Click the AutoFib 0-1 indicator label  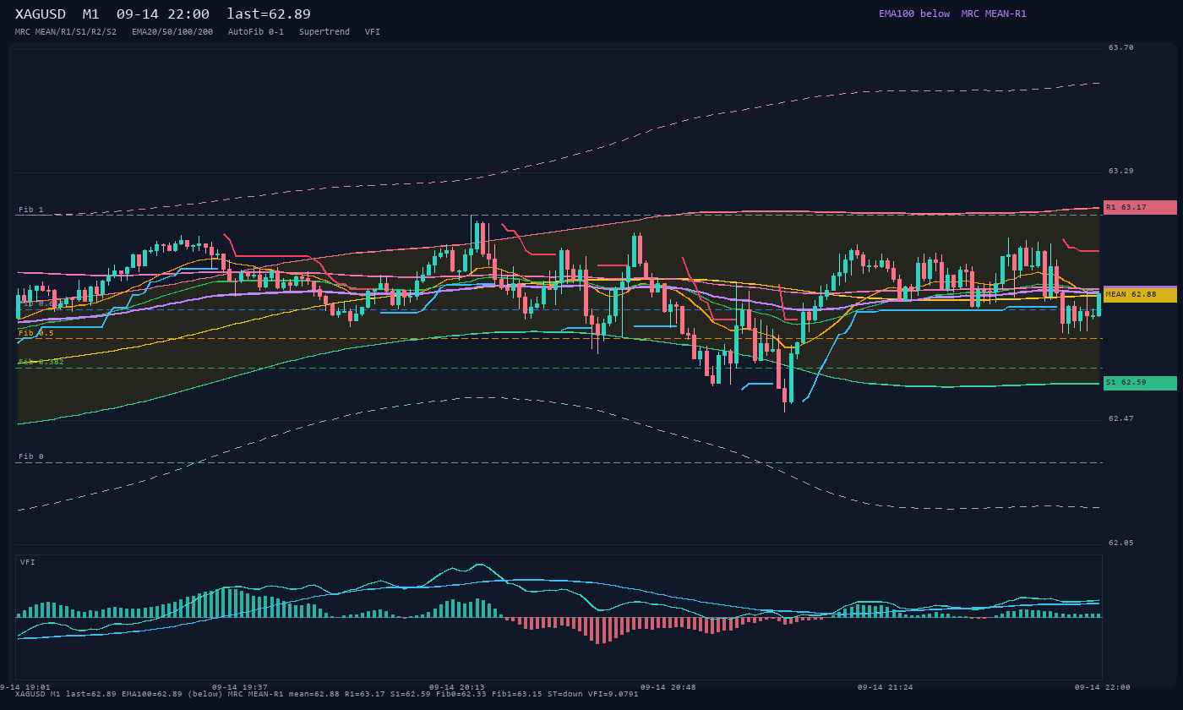pyautogui.click(x=256, y=32)
